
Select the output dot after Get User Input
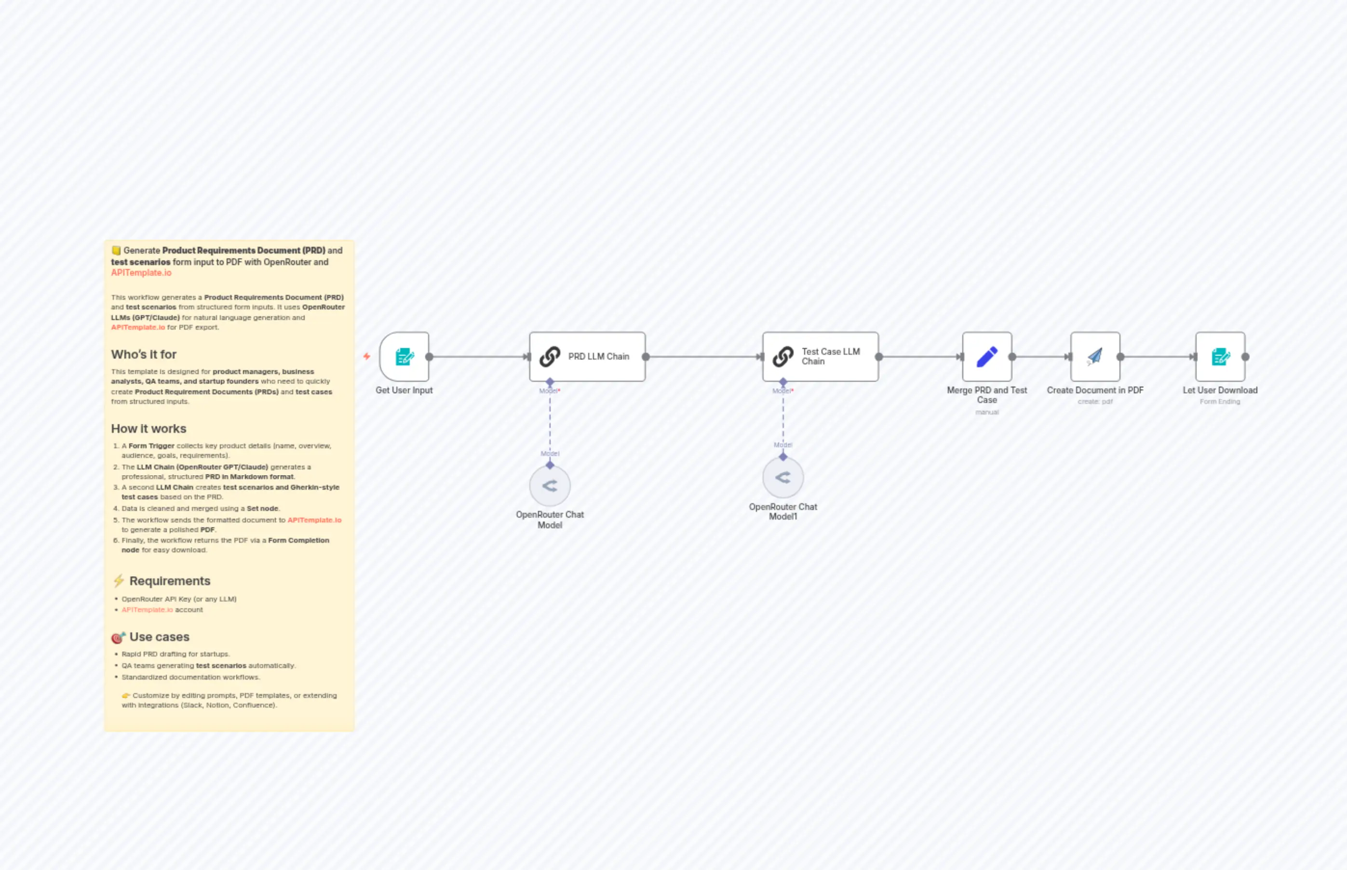[x=430, y=357]
